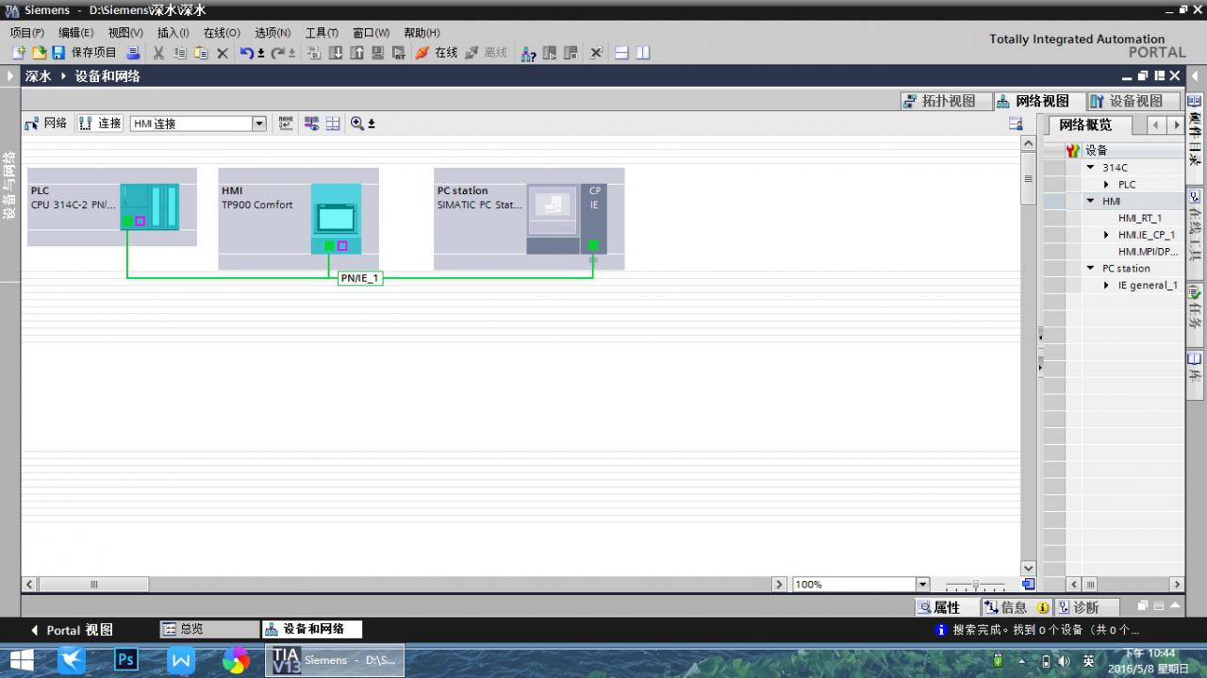Toggle 连接 connections mode button

click(100, 124)
